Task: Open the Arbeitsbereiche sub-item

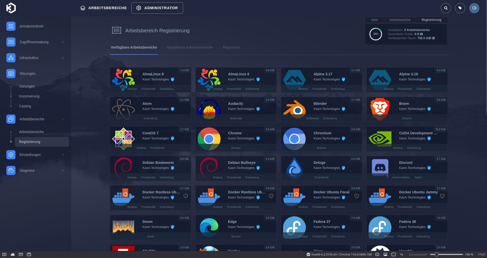Action: pyautogui.click(x=31, y=132)
